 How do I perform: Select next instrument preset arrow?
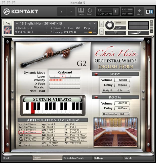pos(94,24)
